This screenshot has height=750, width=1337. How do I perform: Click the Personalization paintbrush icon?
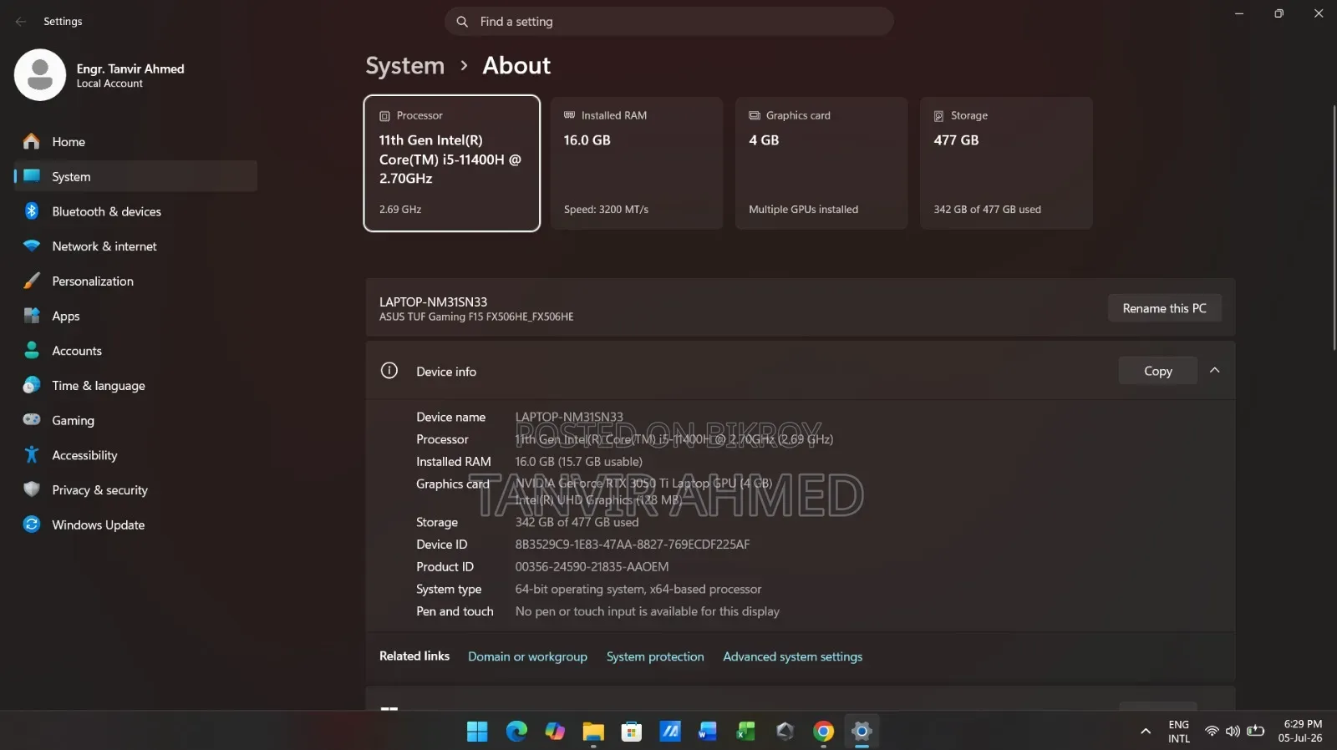(x=32, y=281)
